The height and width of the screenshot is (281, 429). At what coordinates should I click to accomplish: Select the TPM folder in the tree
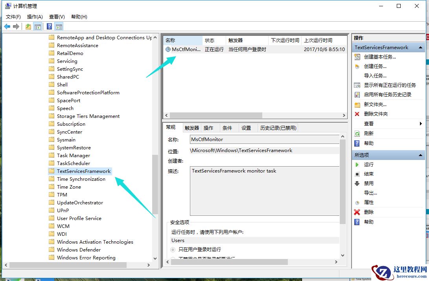point(62,195)
